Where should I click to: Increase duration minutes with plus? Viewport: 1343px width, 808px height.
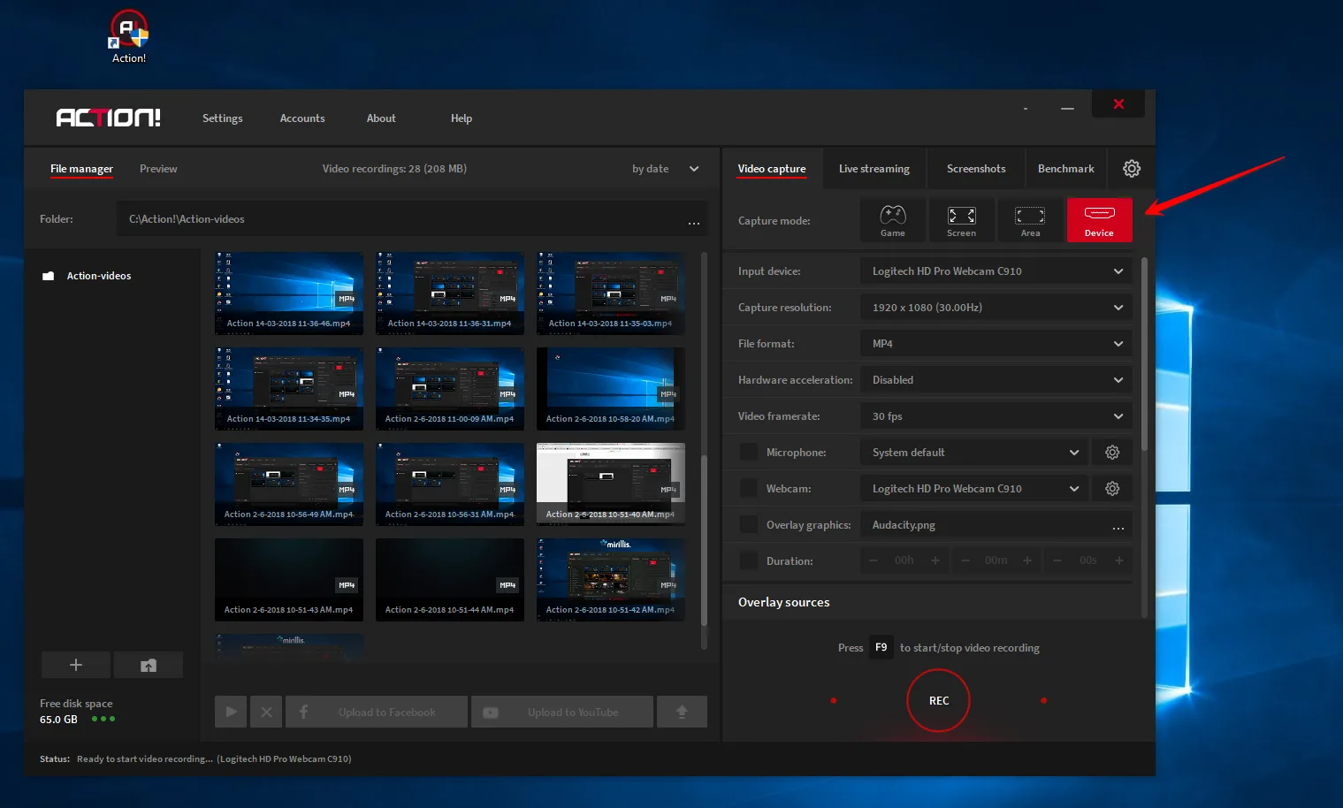(x=1027, y=560)
